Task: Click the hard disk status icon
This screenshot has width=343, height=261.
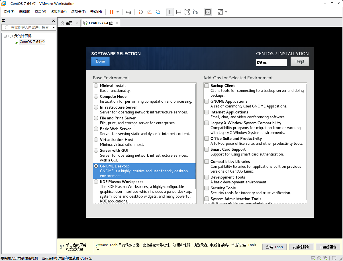Action: [x=313, y=258]
